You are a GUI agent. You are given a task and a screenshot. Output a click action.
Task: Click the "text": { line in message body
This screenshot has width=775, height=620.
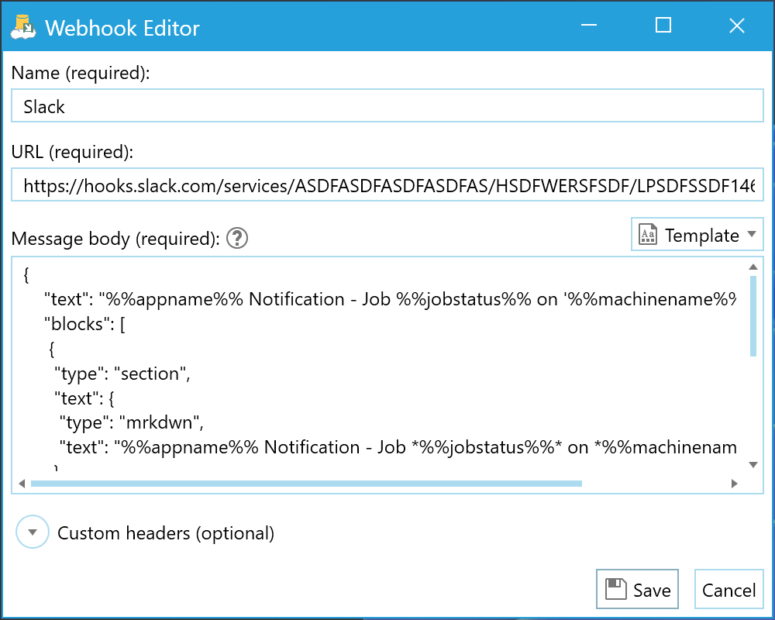(84, 398)
